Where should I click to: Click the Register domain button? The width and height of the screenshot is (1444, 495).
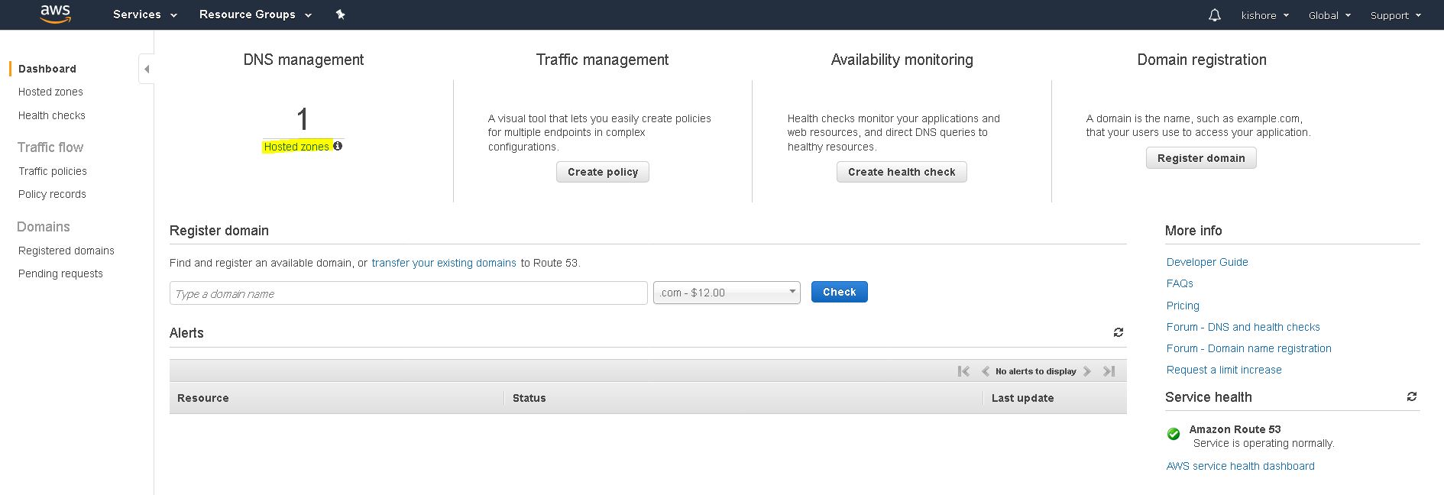click(x=1200, y=158)
